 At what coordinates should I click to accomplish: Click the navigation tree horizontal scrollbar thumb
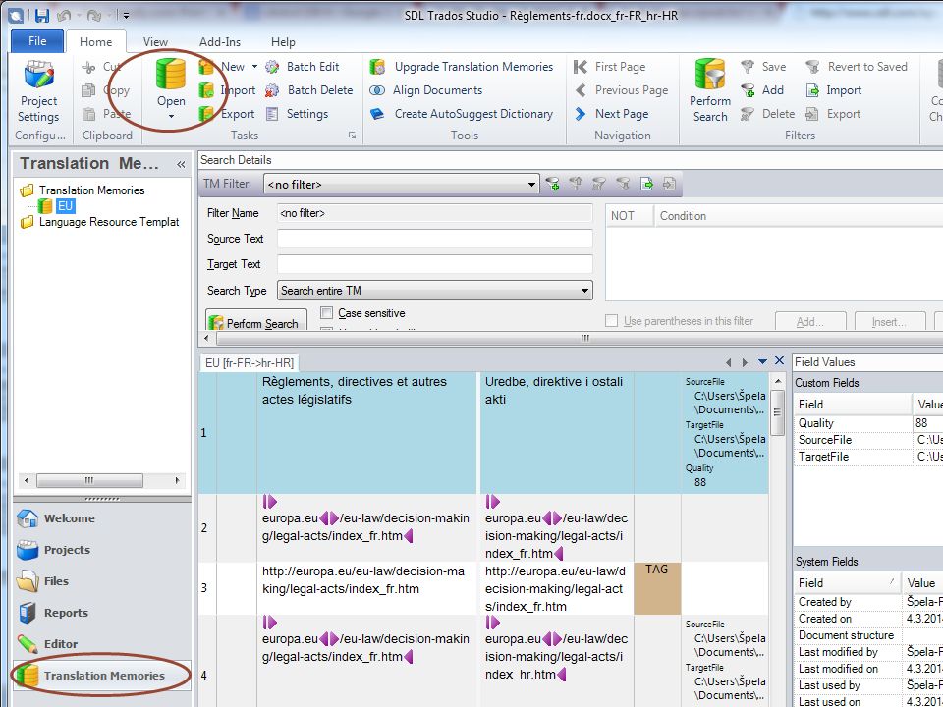pos(89,480)
